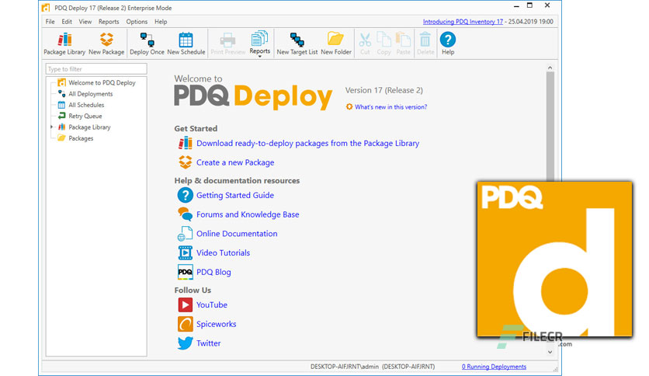Open the View menu

click(x=85, y=22)
